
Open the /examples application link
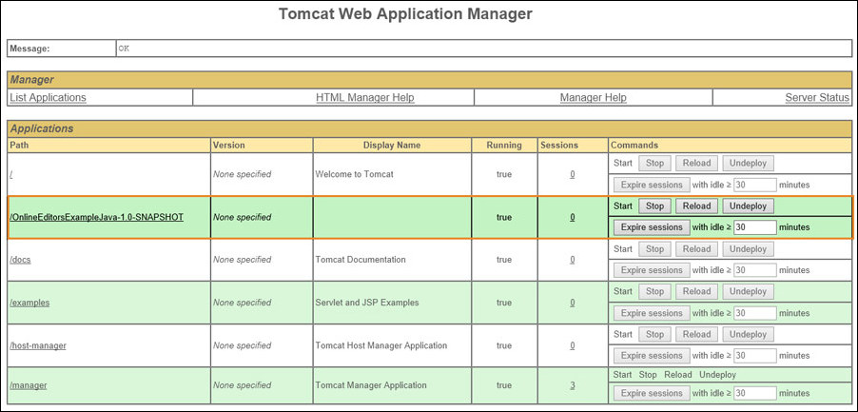(x=29, y=303)
